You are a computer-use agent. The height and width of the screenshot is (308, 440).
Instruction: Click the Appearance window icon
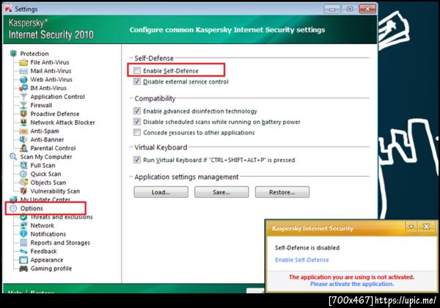23,260
